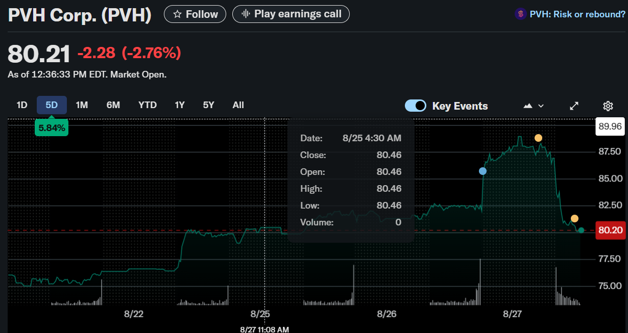Toggle the Key Events switch
The width and height of the screenshot is (628, 333).
(416, 106)
